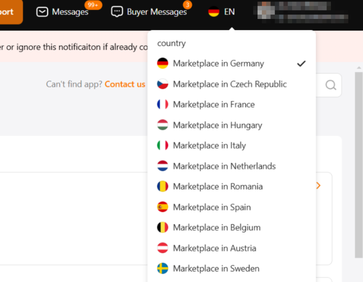Switch to Marketplace in Spain

[212, 207]
